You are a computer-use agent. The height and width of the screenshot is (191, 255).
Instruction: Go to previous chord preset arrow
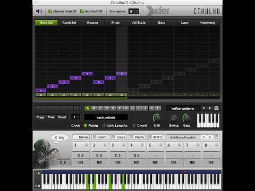click(x=204, y=137)
